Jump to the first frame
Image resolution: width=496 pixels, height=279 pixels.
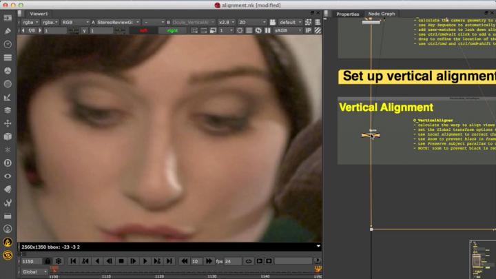[73, 261]
